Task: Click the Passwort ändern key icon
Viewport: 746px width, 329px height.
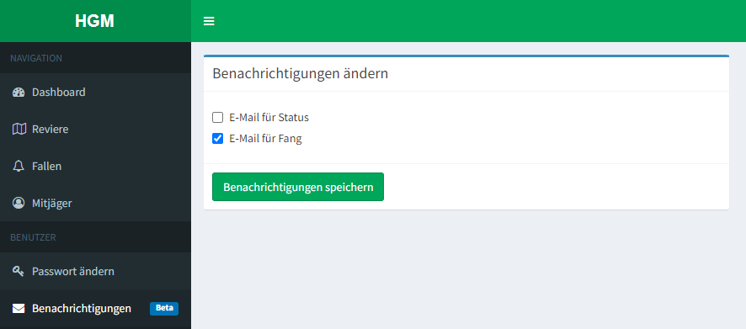Action: [x=18, y=272]
